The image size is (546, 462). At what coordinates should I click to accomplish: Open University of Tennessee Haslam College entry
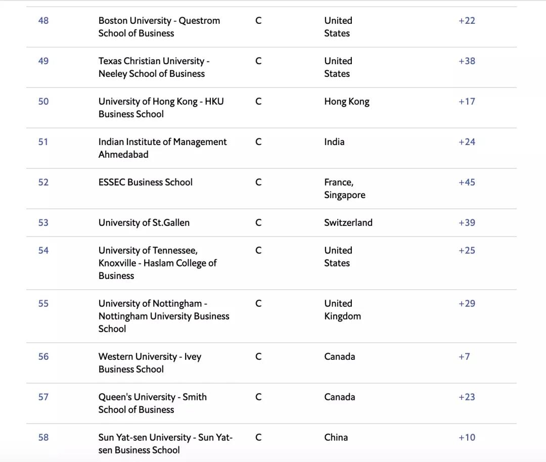pos(157,263)
